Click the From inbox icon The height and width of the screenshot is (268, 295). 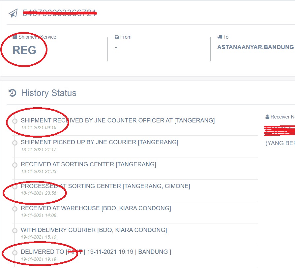point(117,37)
